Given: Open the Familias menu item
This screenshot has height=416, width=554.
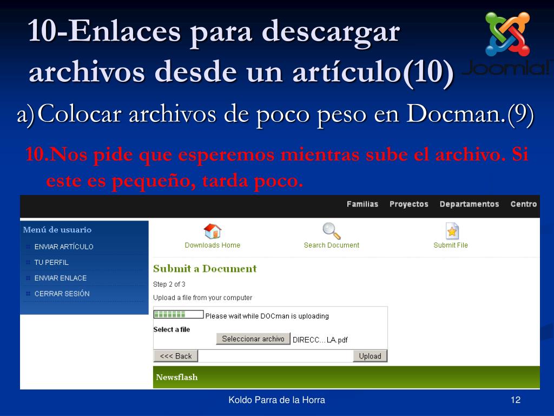Looking at the screenshot, I should [362, 204].
